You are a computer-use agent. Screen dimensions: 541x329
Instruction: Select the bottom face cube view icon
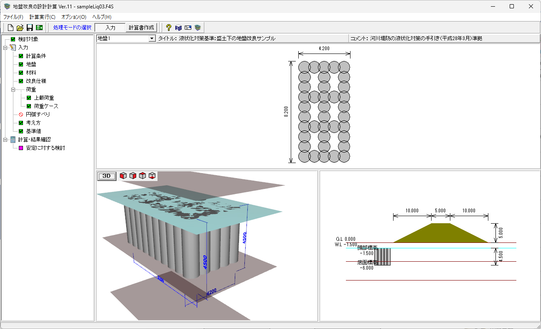[x=152, y=176]
